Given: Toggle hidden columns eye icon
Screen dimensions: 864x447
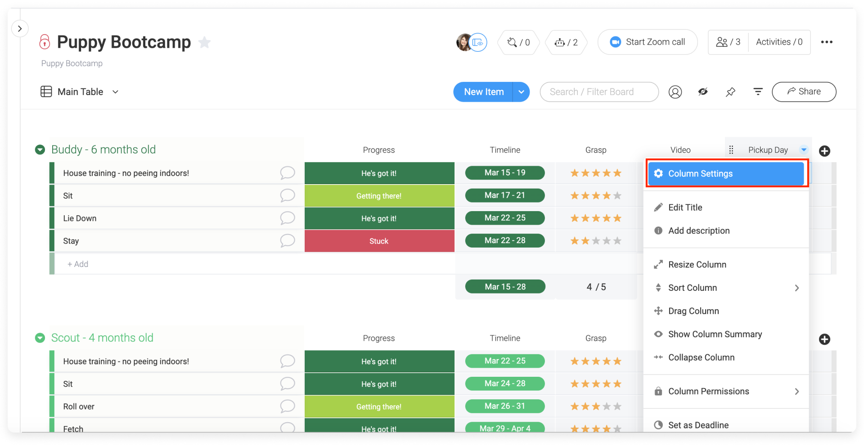Looking at the screenshot, I should pyautogui.click(x=703, y=92).
